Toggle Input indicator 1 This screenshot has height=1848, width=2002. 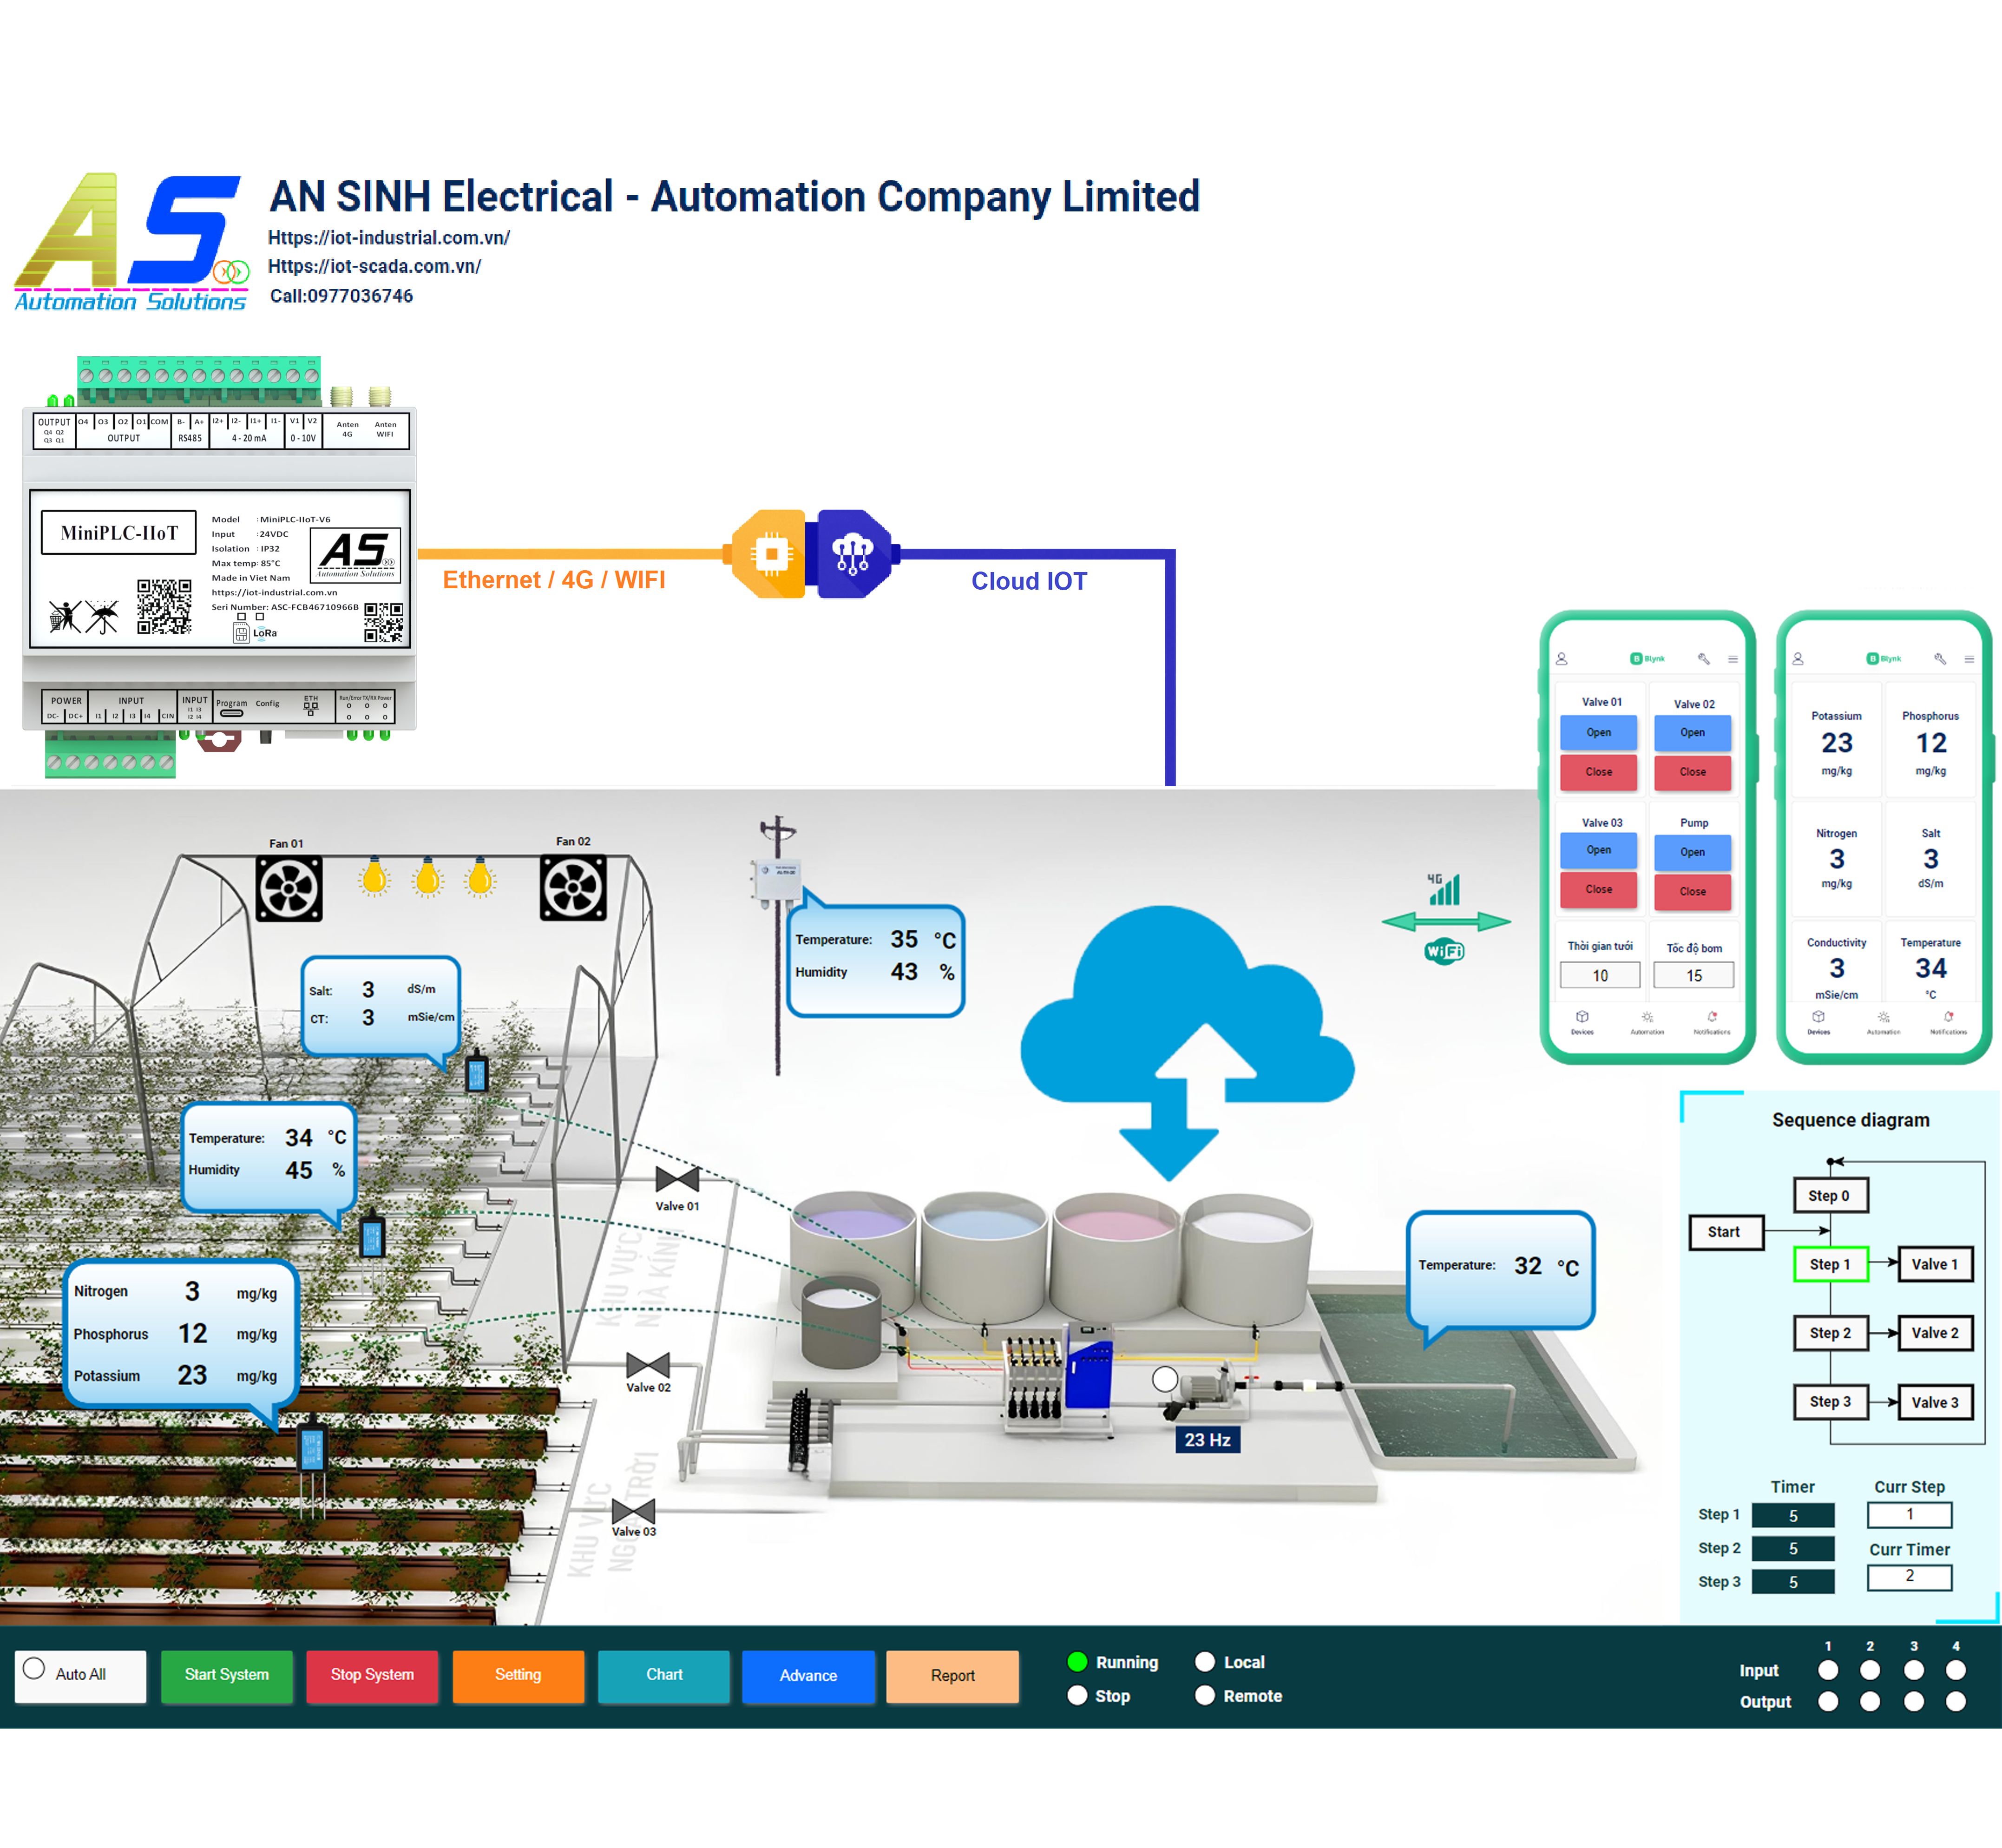click(x=1828, y=1670)
